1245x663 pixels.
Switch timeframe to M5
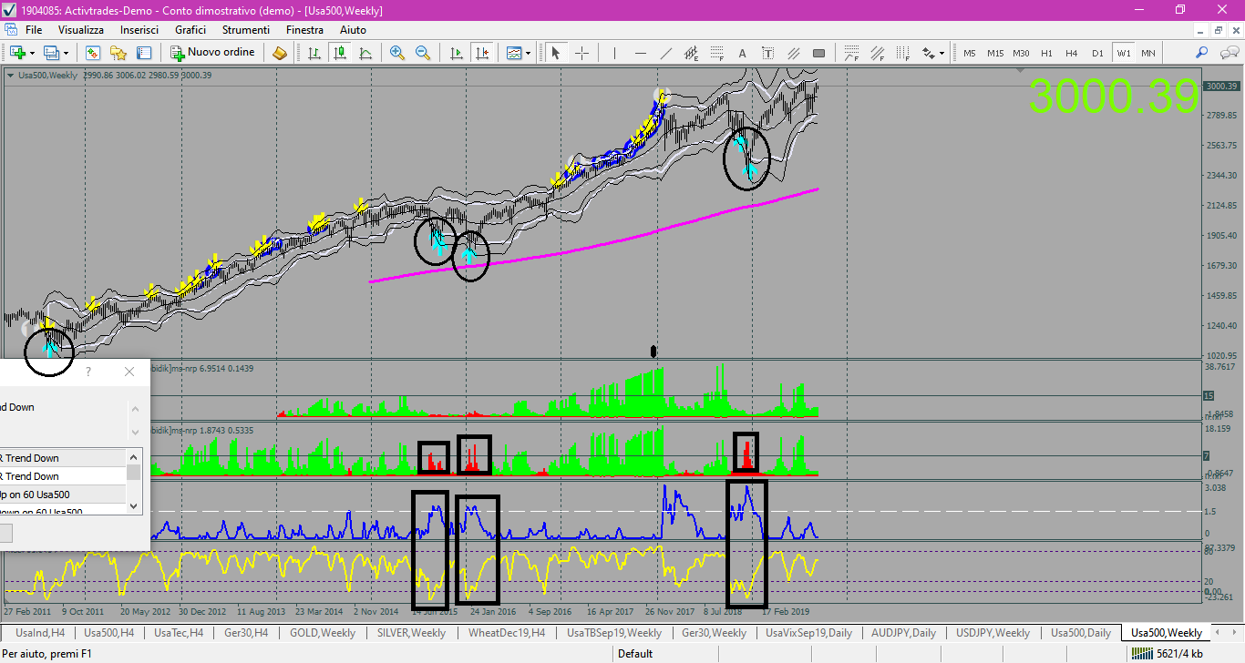click(969, 53)
